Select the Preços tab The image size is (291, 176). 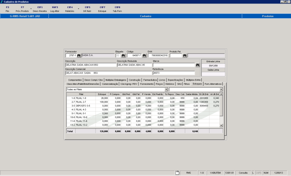(159, 84)
